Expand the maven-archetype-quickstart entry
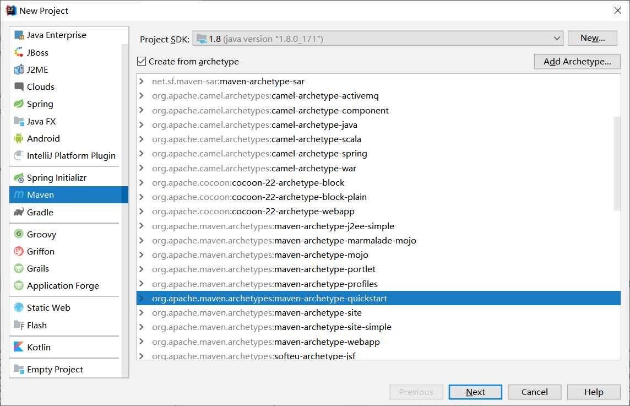630x406 pixels. pos(142,297)
